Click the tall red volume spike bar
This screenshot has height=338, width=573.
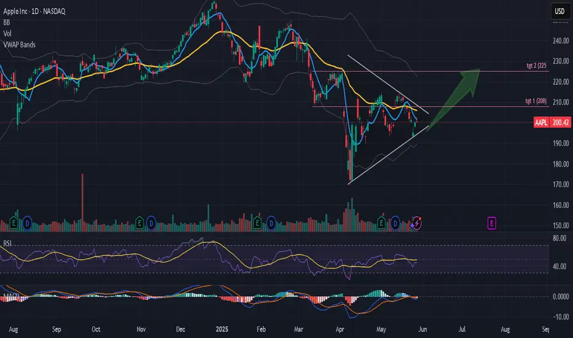tap(82, 202)
